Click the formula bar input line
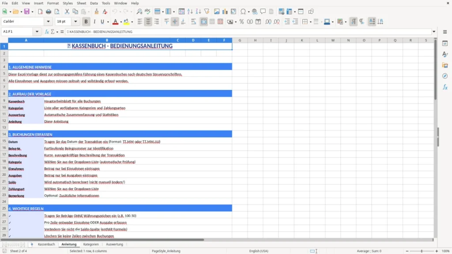Image resolution: width=452 pixels, height=254 pixels. tap(248, 32)
